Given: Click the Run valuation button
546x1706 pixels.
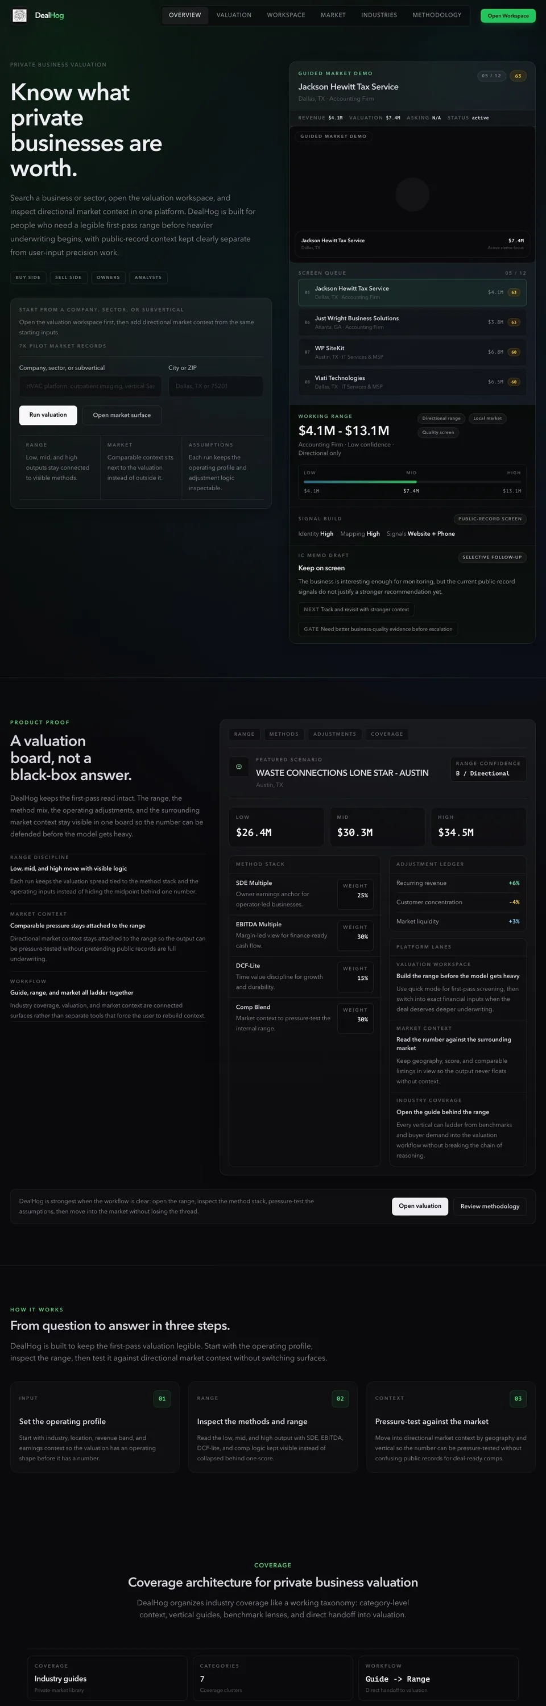Looking at the screenshot, I should click(x=48, y=415).
